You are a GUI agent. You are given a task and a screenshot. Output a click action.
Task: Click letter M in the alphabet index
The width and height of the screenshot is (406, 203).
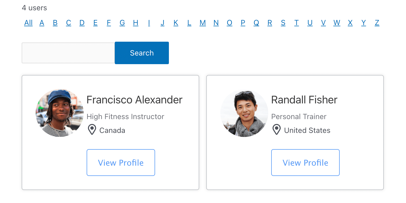202,23
